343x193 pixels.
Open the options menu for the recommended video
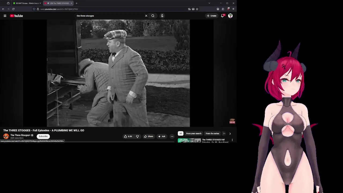pyautogui.click(x=232, y=140)
